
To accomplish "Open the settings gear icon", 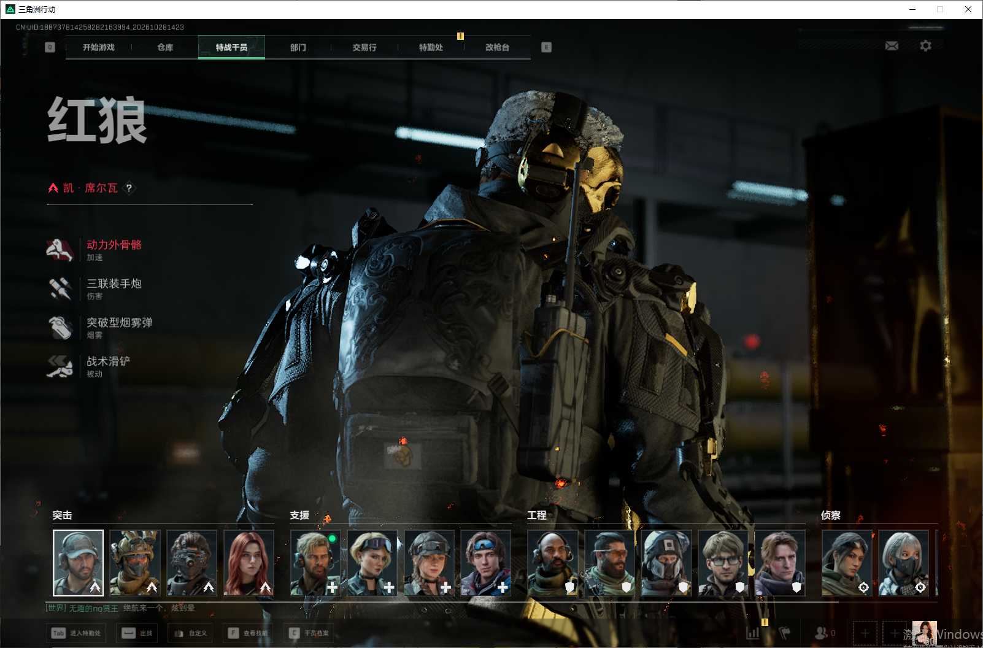I will click(925, 46).
